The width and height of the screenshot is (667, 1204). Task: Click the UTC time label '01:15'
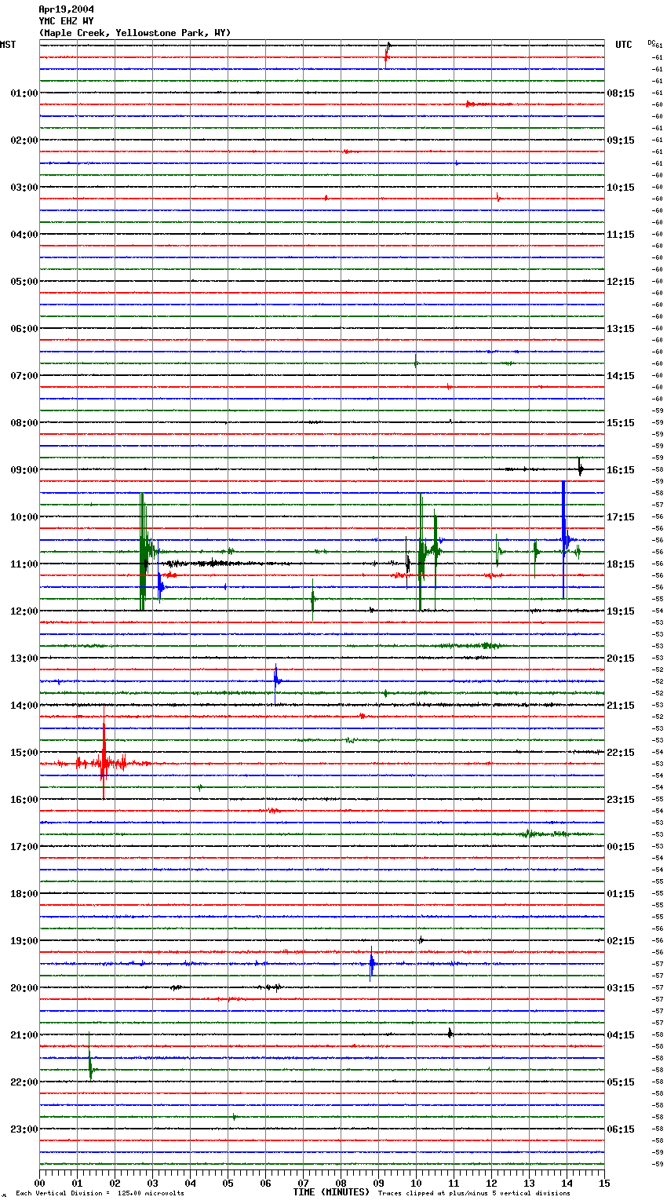pyautogui.click(x=621, y=894)
